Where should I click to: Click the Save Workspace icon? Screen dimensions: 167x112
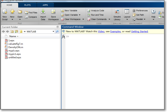53,11
